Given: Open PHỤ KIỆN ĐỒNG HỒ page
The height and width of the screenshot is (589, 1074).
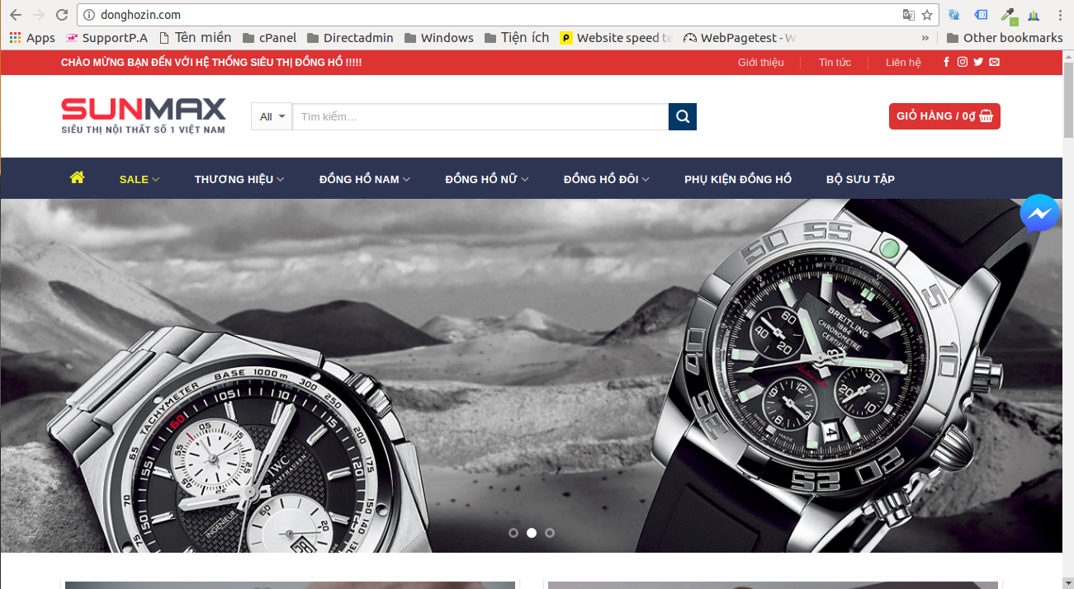Looking at the screenshot, I should [738, 179].
